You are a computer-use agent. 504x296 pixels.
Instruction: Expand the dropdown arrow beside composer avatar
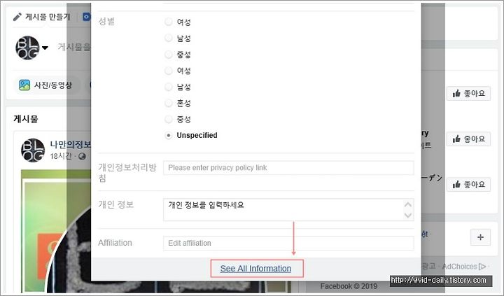pos(45,48)
